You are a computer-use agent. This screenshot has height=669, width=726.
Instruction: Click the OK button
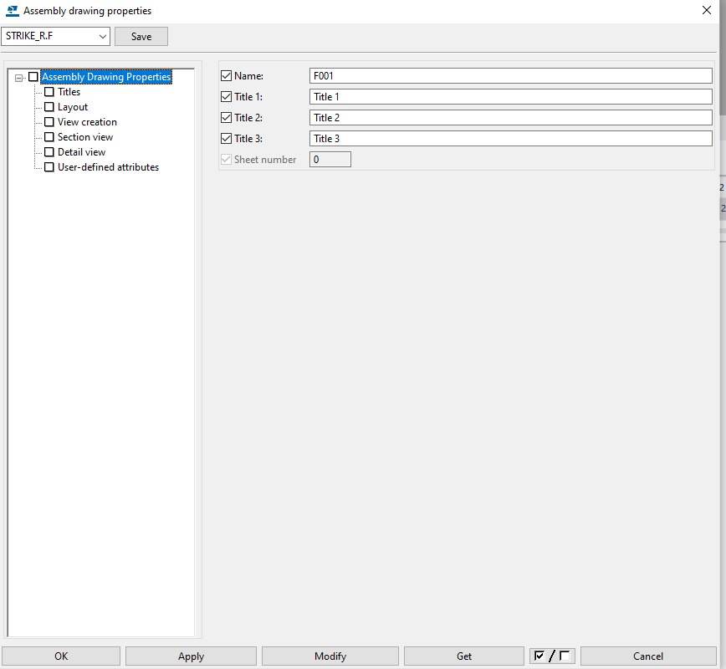tap(61, 656)
